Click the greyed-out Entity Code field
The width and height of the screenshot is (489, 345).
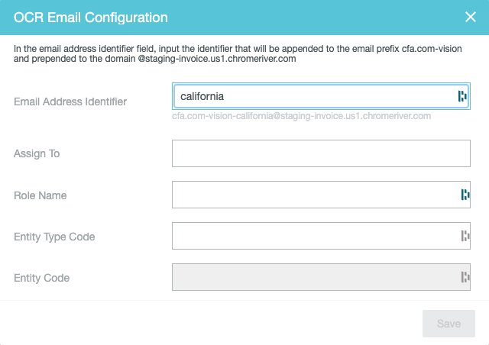click(x=315, y=277)
